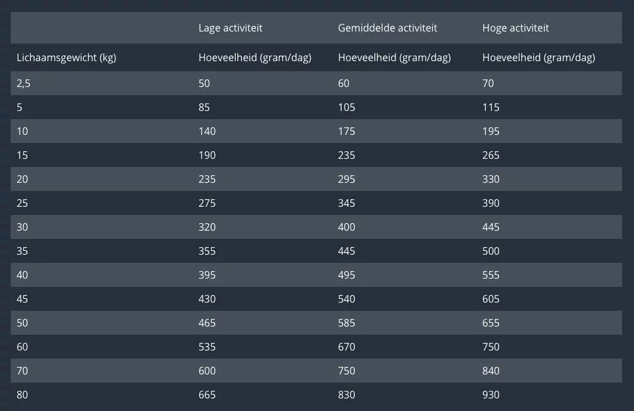Select the 2,5 kg body weight cell
Viewport: 634px width, 411px height.
tap(23, 83)
